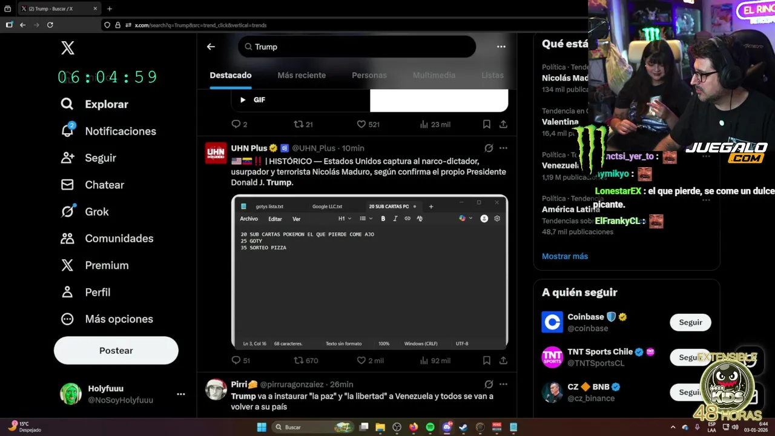Open search settings three-dot menu
Screen dimensions: 775x436
click(501, 47)
